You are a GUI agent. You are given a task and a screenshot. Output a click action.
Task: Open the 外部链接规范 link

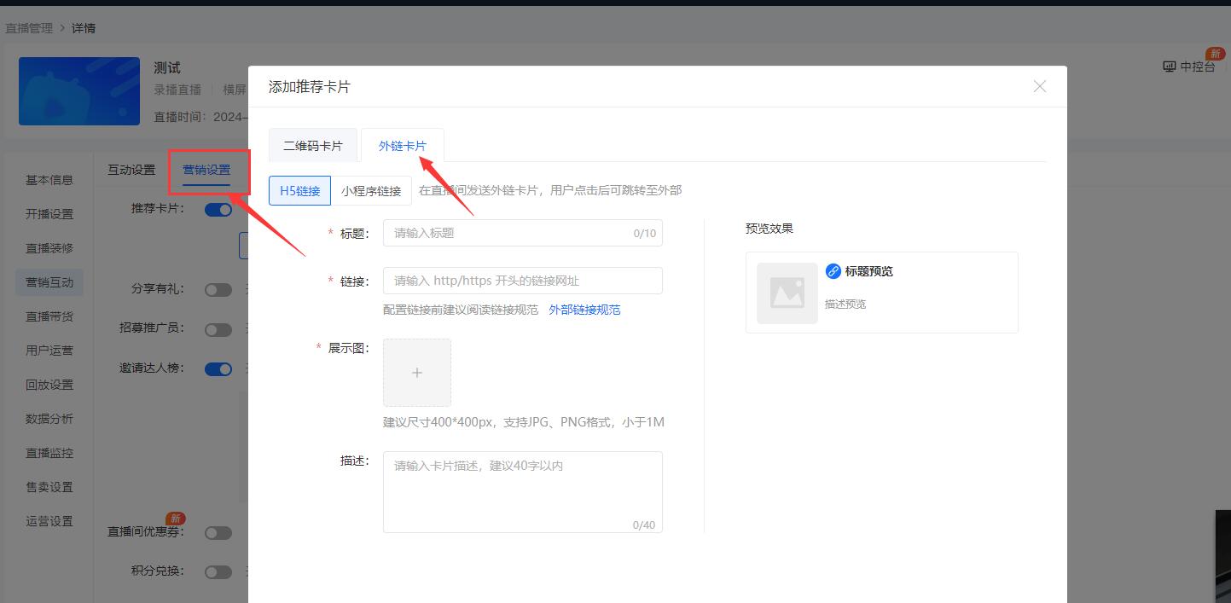585,310
